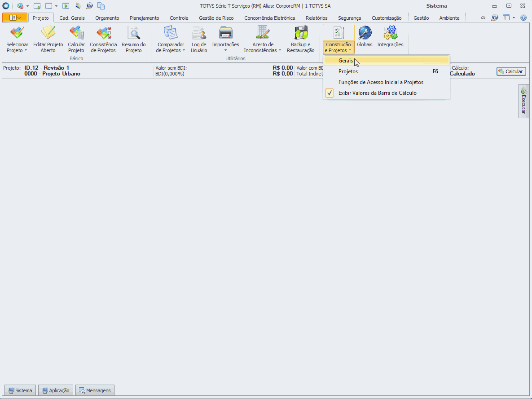This screenshot has height=399, width=532.
Task: Click the 'ID.12 - Revisão 1' project text
Action: coord(47,68)
